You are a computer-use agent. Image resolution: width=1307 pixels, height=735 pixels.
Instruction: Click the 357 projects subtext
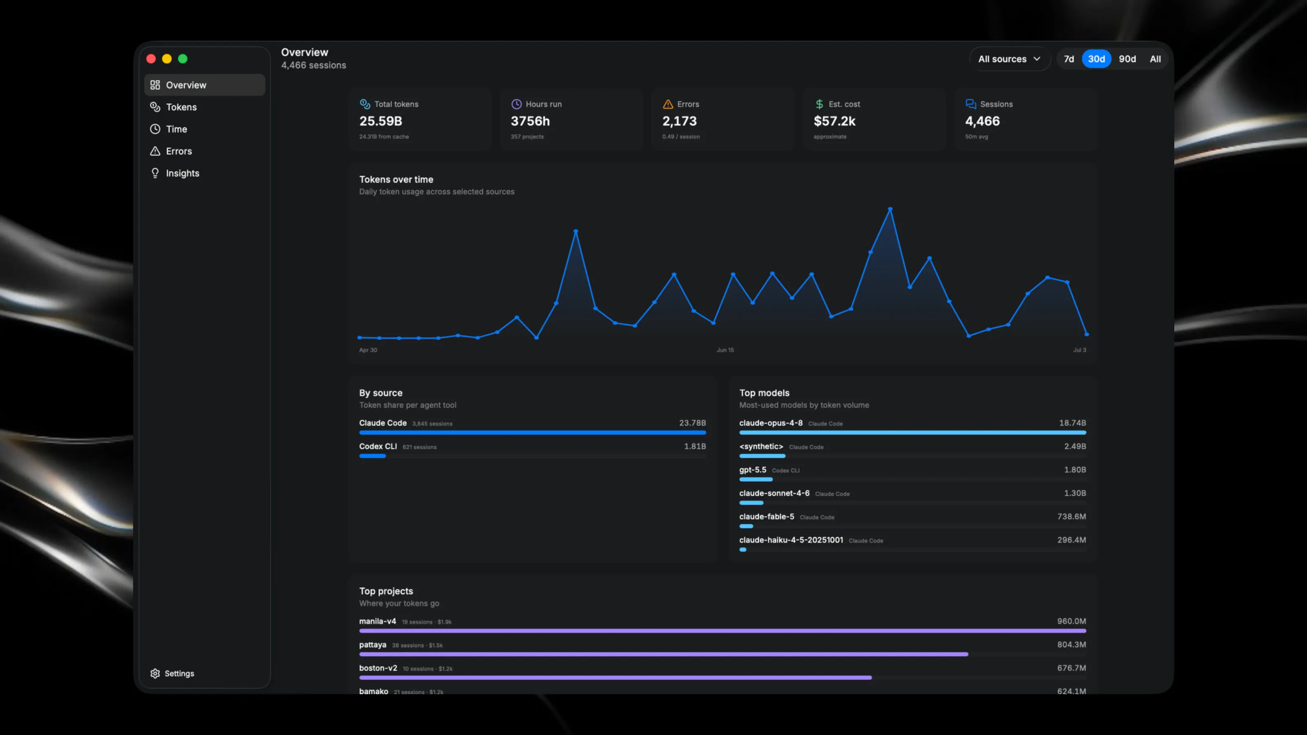(527, 136)
